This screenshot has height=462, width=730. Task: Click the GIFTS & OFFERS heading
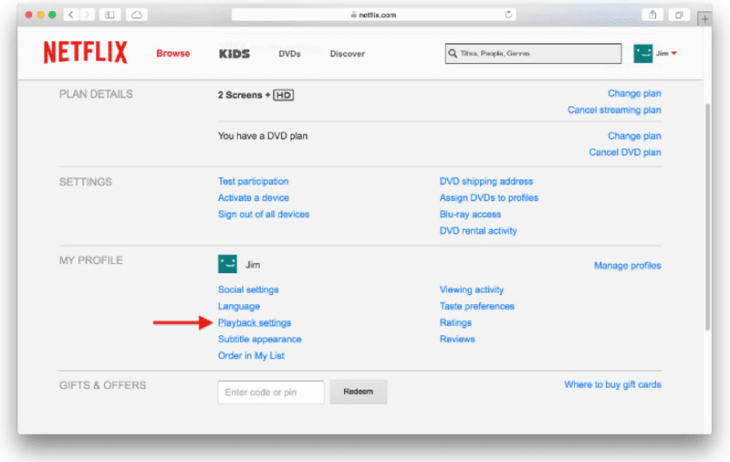(x=102, y=385)
